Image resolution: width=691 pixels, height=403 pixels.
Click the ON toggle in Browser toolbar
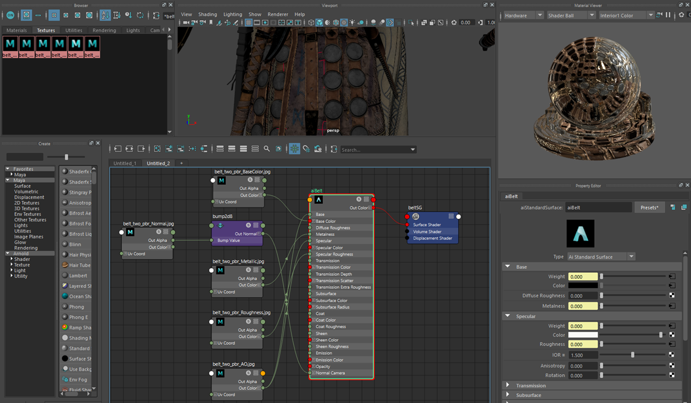pyautogui.click(x=10, y=16)
